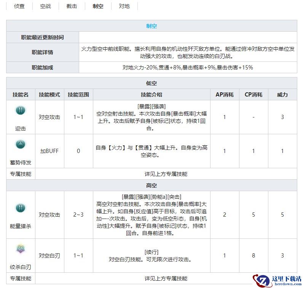This screenshot has width=303, height=288.
Task: Click the 蓄势待发 skill icon
Action: tap(20, 144)
